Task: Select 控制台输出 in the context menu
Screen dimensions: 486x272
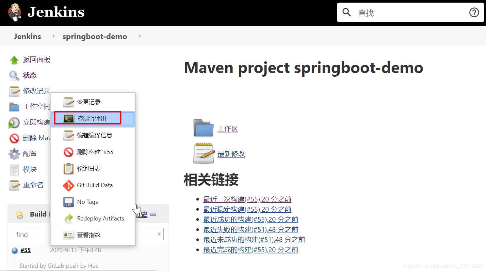Action: coord(93,119)
